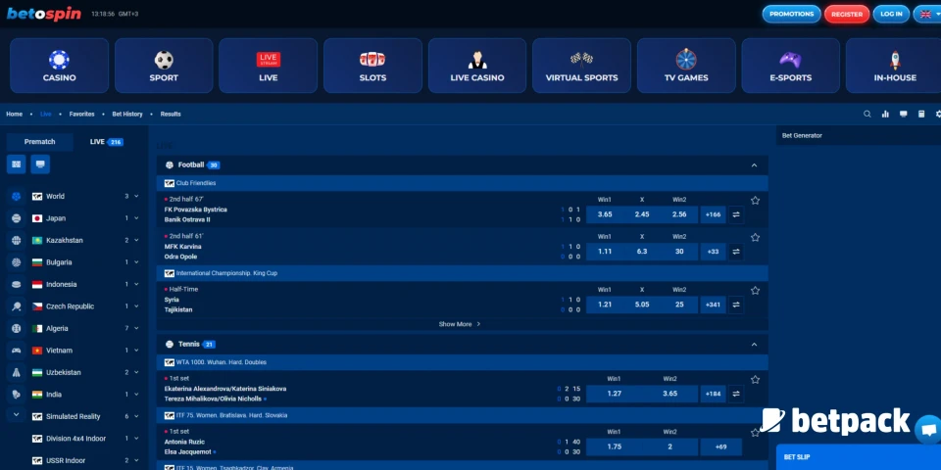Open +341 more markets for Syria match
Image resolution: width=941 pixels, height=470 pixels.
(x=713, y=305)
